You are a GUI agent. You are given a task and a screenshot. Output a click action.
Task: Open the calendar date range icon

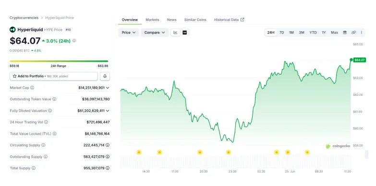tap(345, 33)
